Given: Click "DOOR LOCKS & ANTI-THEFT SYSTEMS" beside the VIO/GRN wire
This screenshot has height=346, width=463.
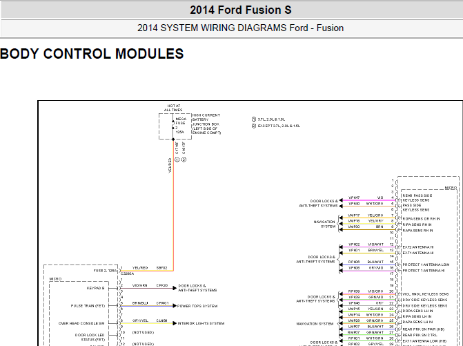Looking at the screenshot, I should [x=197, y=288].
